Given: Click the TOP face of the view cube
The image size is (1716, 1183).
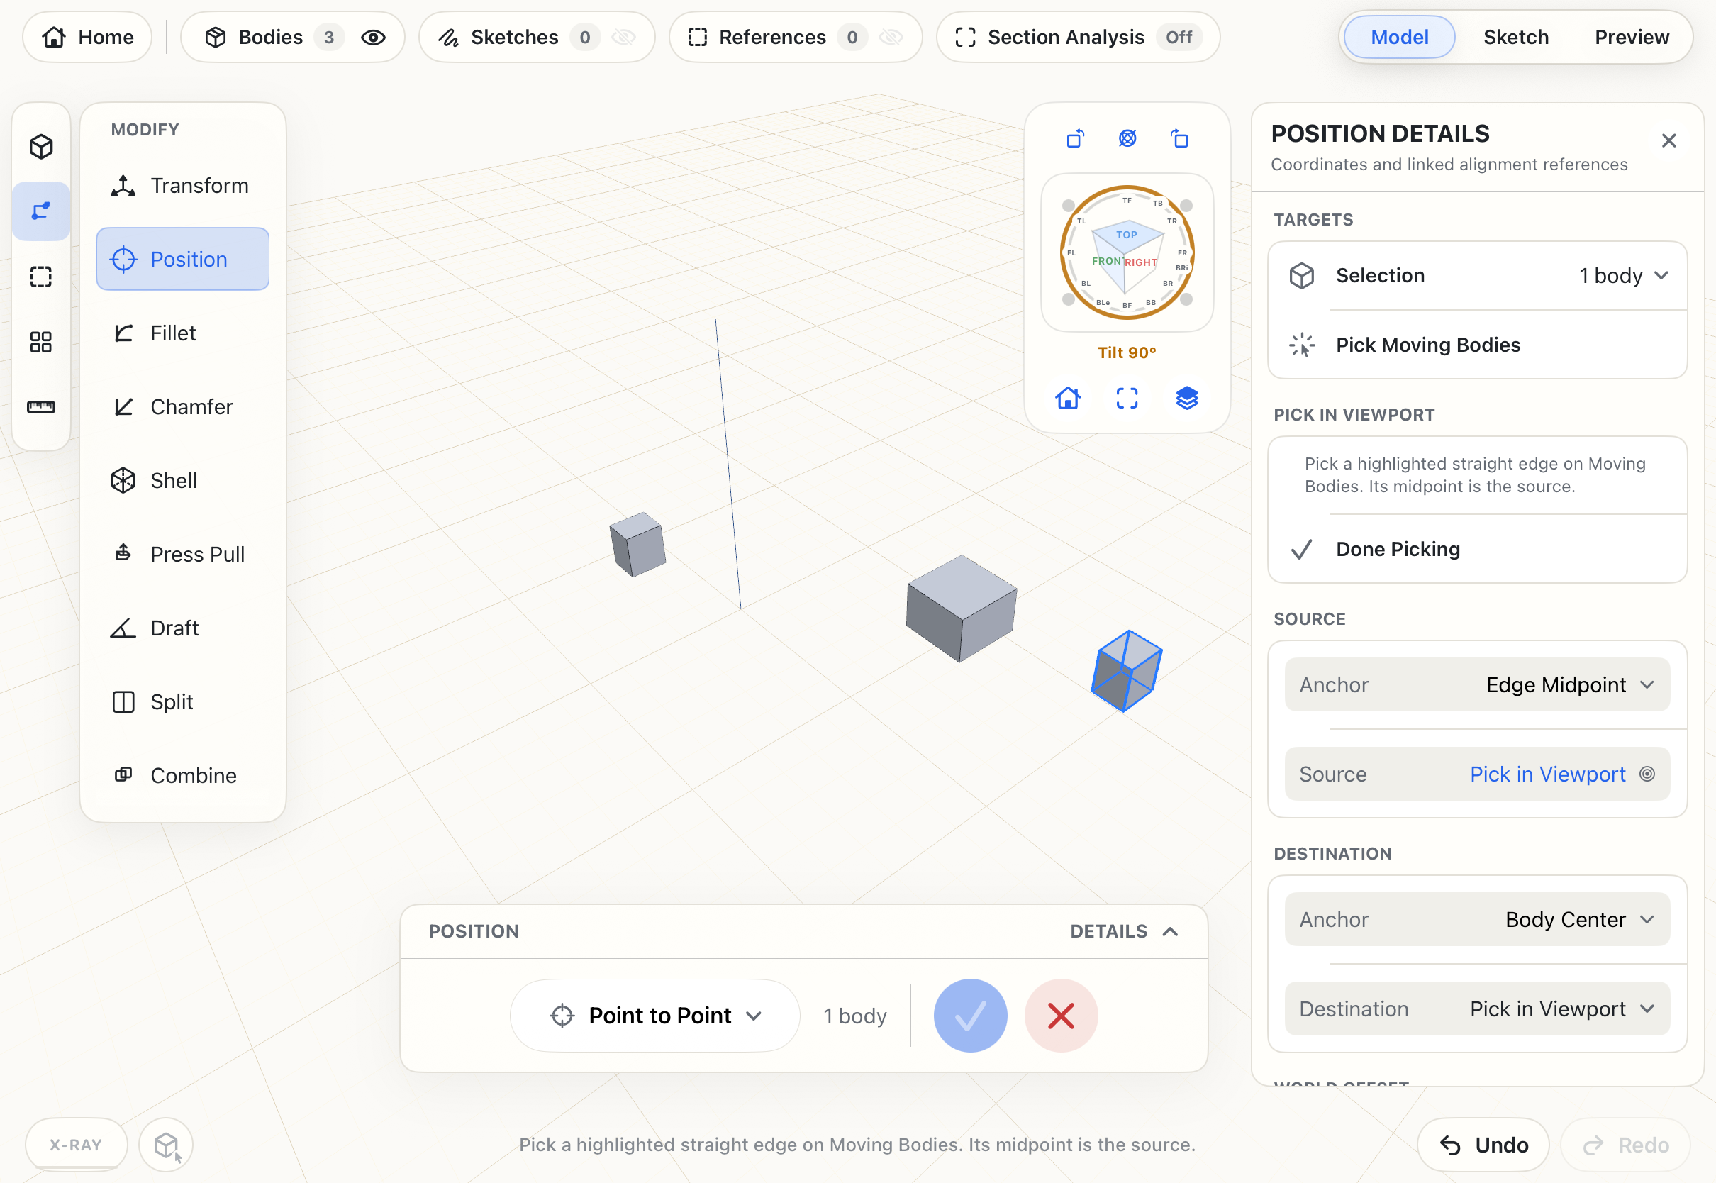Looking at the screenshot, I should tap(1126, 235).
